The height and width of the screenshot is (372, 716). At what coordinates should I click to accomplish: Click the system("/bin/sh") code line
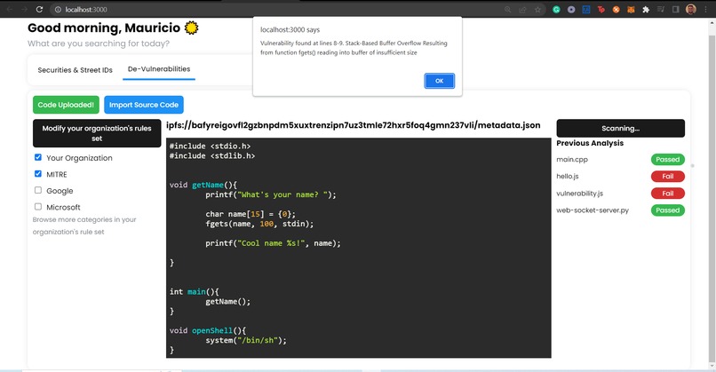pos(246,341)
